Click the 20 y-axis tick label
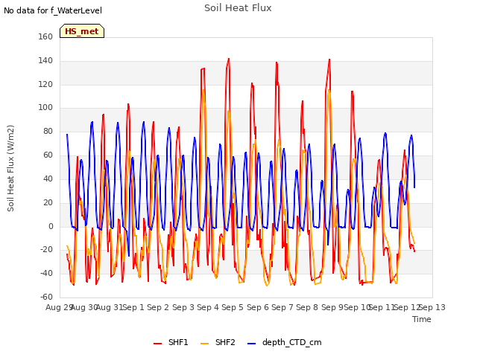Screen dimensions: 477x357 48,202
